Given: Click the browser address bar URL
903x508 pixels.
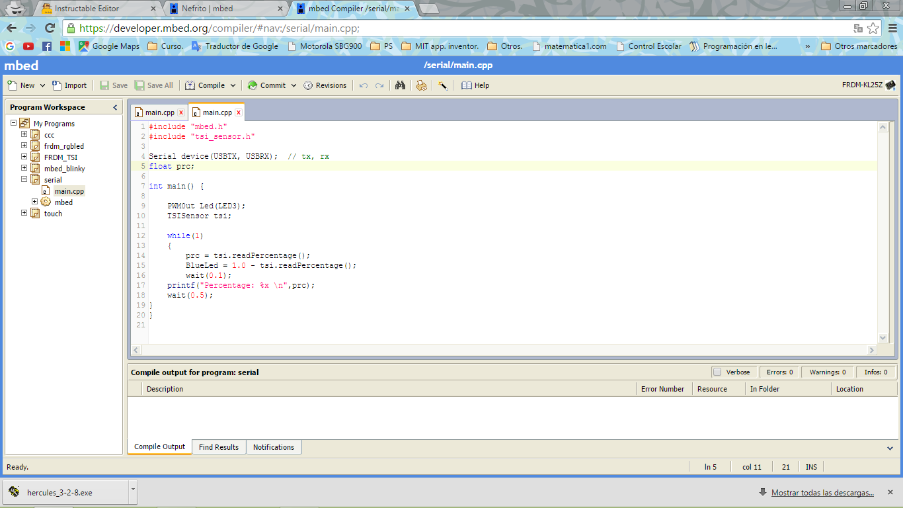Looking at the screenshot, I should pyautogui.click(x=219, y=28).
